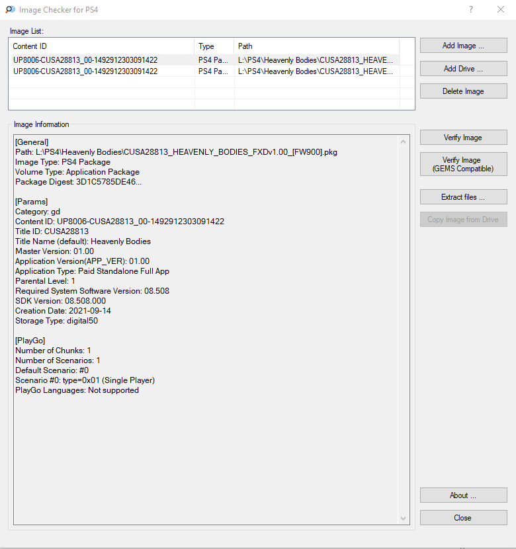
Task: Close the window with the X
Action: coord(501,9)
